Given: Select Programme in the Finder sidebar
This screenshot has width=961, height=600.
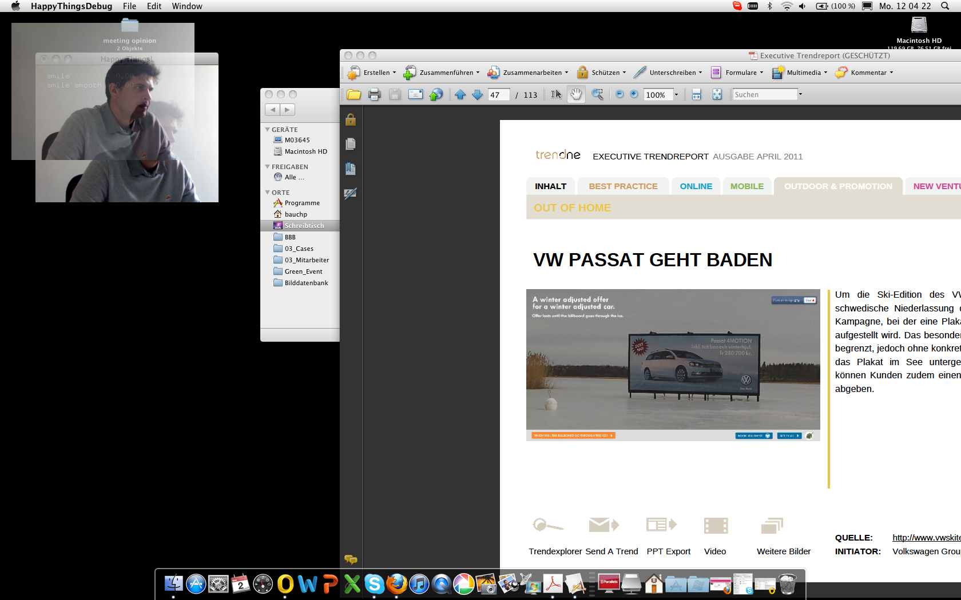Looking at the screenshot, I should [300, 203].
